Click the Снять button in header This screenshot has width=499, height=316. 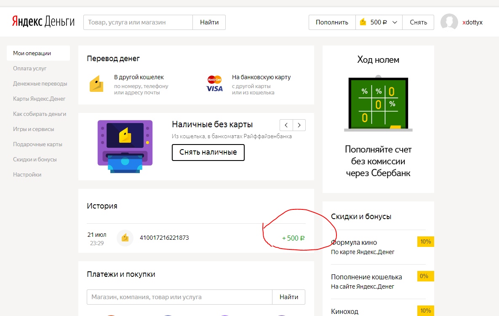tap(418, 22)
